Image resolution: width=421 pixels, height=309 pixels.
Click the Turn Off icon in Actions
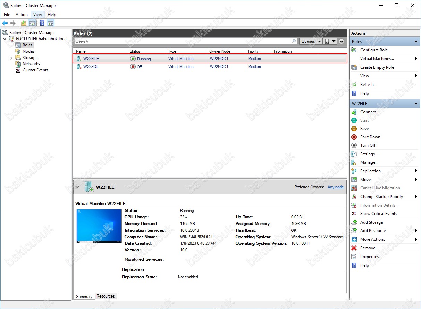click(354, 145)
